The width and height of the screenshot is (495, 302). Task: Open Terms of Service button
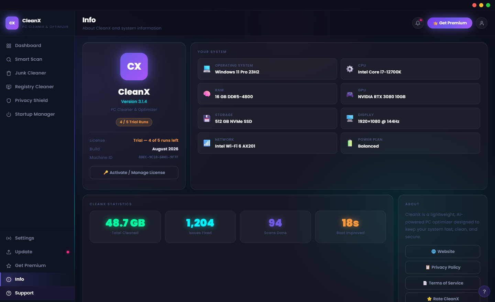[443, 283]
